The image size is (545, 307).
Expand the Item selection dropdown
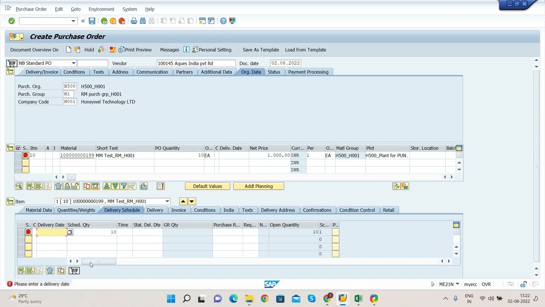point(167,201)
